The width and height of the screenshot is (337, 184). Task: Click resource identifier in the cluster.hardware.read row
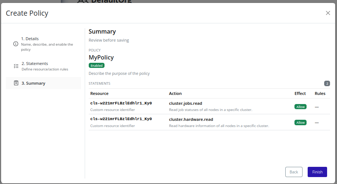tap(121, 119)
